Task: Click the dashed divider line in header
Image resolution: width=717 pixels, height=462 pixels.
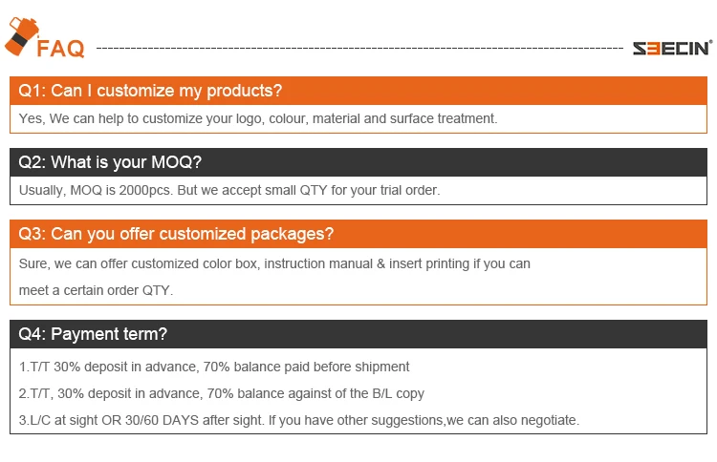Action: [x=360, y=47]
